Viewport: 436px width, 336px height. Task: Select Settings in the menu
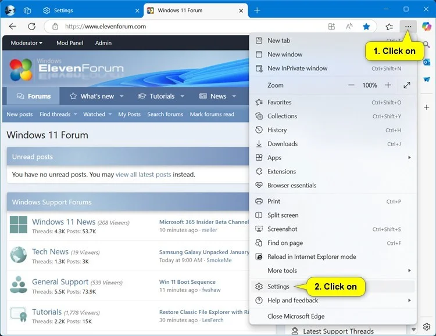coord(333,287)
